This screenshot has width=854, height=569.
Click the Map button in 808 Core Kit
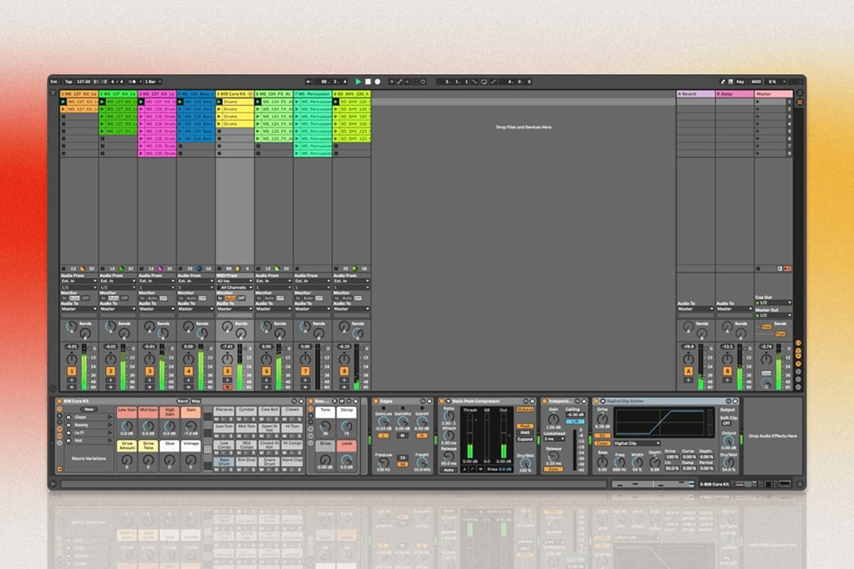coord(196,401)
